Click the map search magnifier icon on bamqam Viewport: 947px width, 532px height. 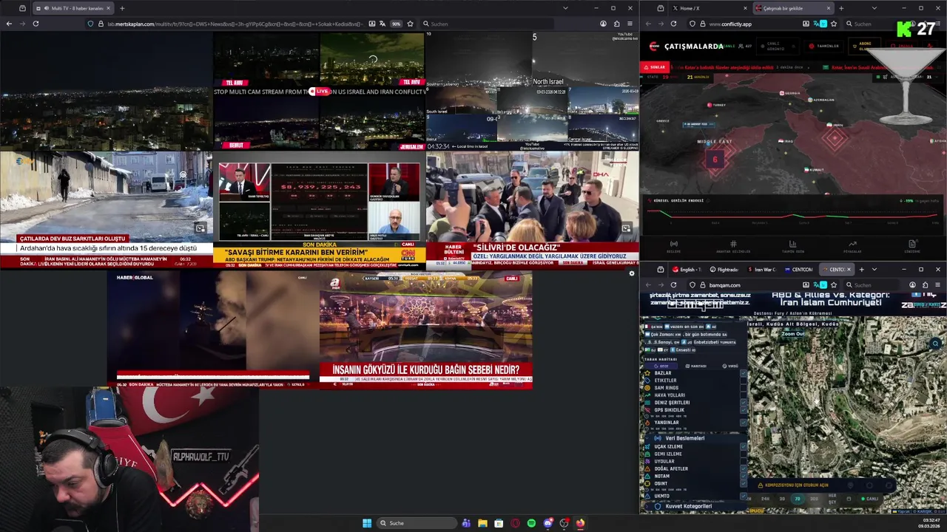[x=935, y=344]
